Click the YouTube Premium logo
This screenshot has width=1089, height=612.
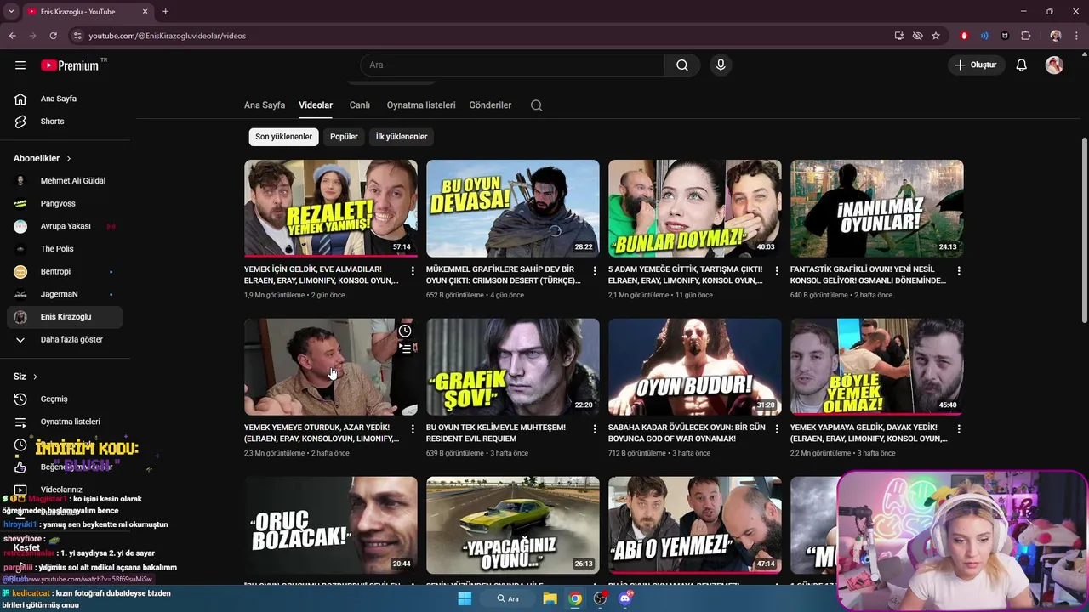click(70, 65)
